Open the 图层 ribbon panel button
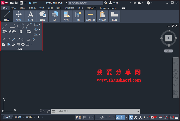This screenshot has width=180, height=121. tap(43, 16)
